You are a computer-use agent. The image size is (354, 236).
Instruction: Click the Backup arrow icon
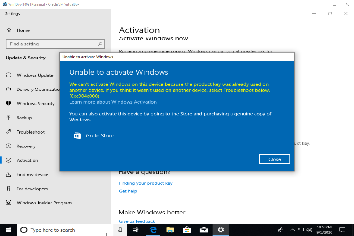coord(9,118)
